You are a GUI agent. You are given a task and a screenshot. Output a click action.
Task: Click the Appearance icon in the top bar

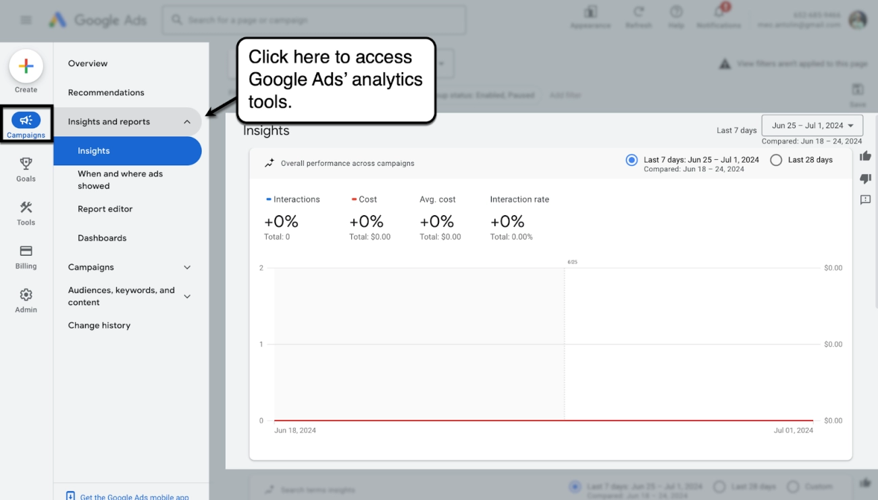click(x=591, y=17)
